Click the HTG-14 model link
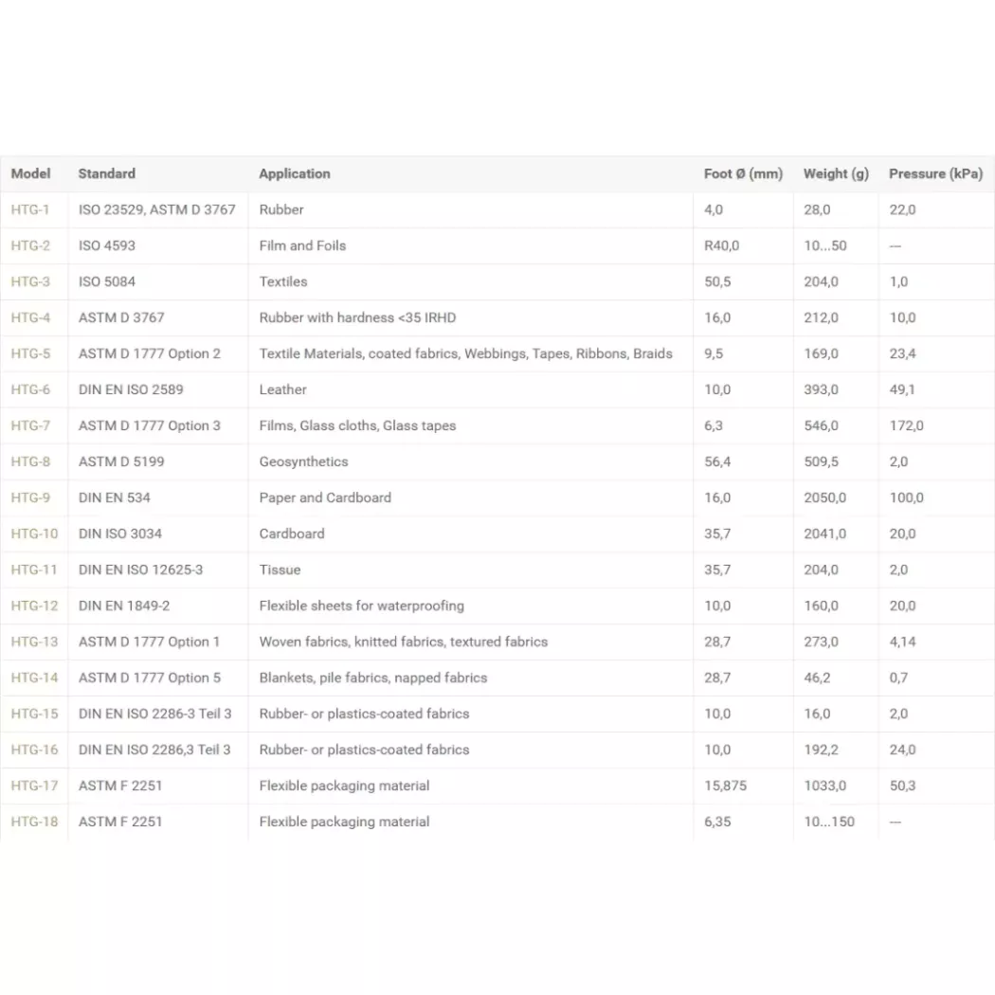 pos(34,678)
